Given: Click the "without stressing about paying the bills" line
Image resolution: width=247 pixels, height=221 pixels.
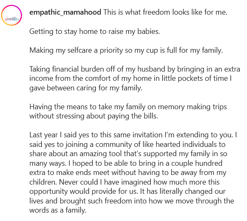Looking at the screenshot, I should [x=94, y=116].
